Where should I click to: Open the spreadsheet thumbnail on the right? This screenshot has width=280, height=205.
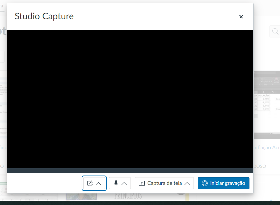point(266,105)
